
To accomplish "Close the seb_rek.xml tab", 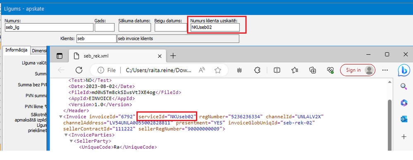I will coord(160,56).
